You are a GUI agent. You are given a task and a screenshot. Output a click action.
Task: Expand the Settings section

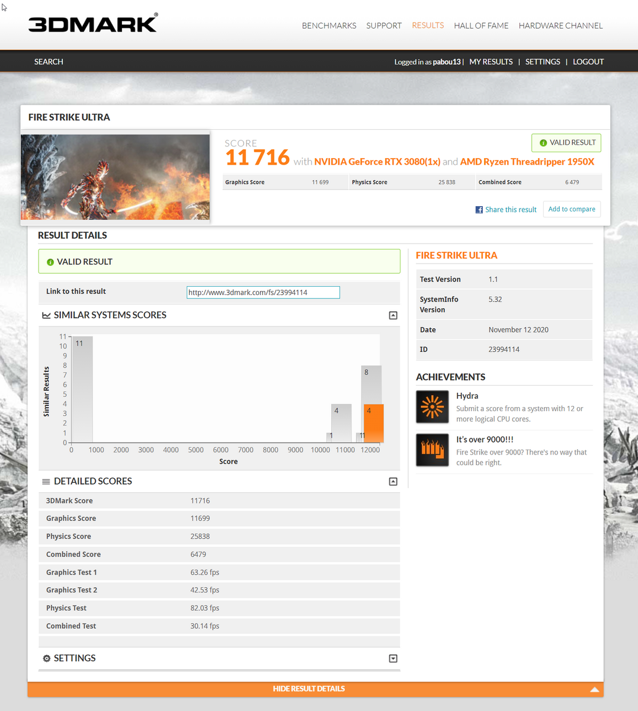coord(393,658)
